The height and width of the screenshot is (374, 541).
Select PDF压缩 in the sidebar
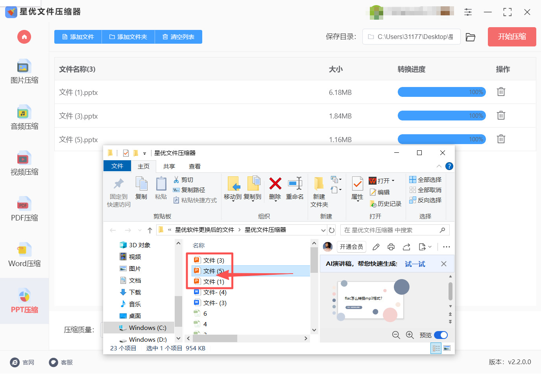click(24, 209)
